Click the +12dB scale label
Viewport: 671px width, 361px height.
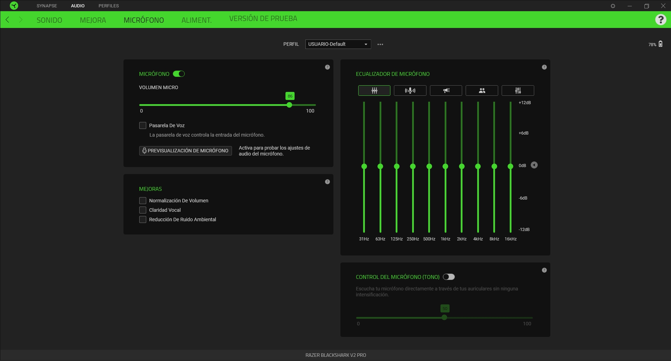525,103
